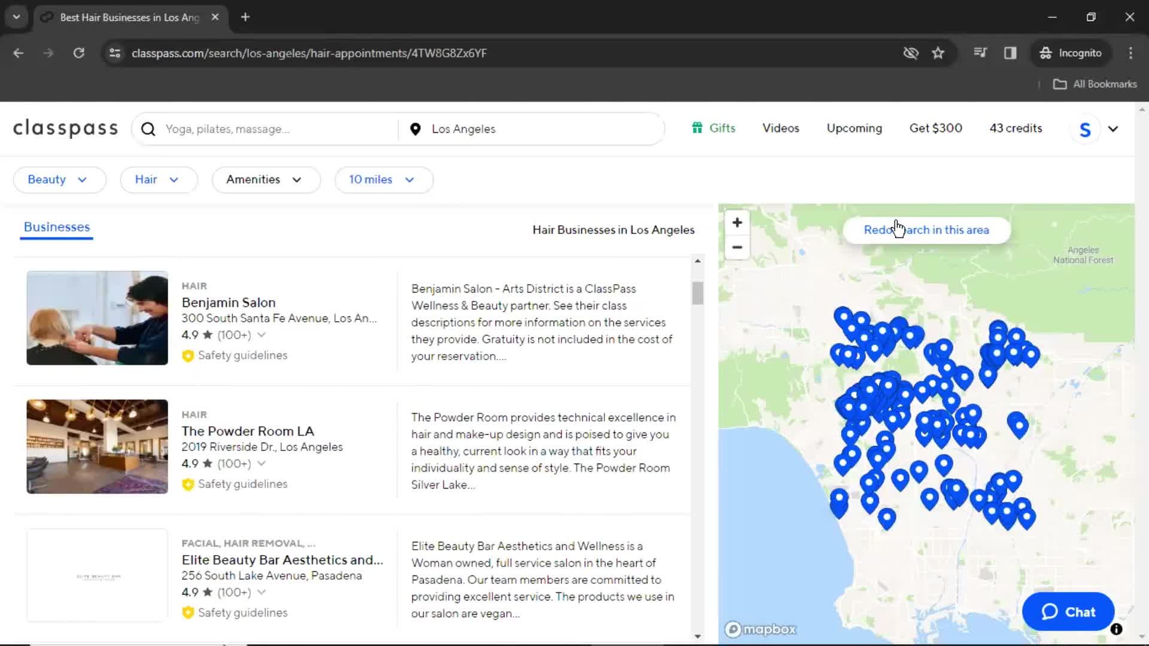The width and height of the screenshot is (1149, 646).
Task: Expand the account menu chevron
Action: click(1113, 129)
